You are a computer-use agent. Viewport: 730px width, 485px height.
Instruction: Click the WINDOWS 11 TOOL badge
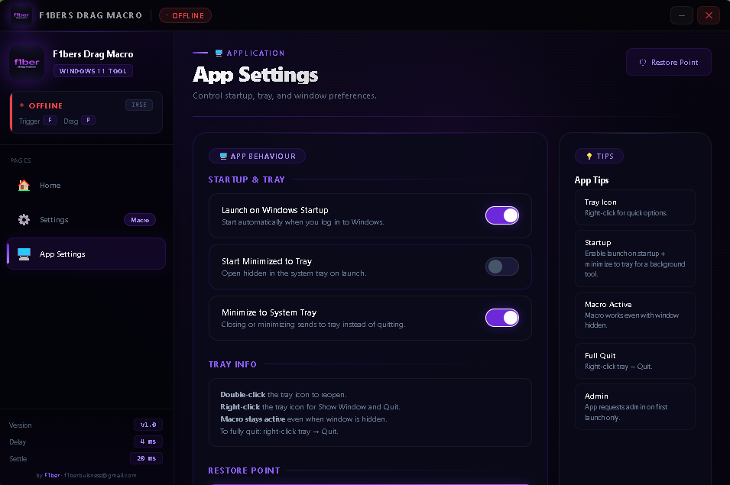(93, 71)
